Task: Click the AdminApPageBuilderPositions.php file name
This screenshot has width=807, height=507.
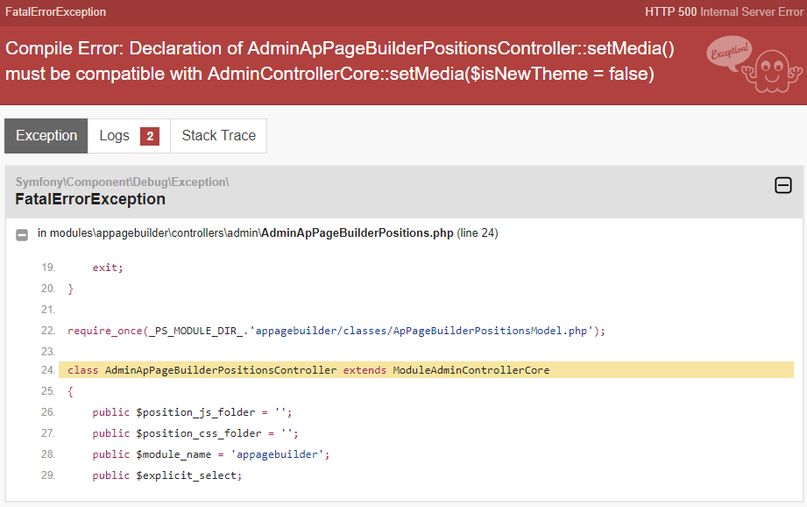Action: point(357,233)
